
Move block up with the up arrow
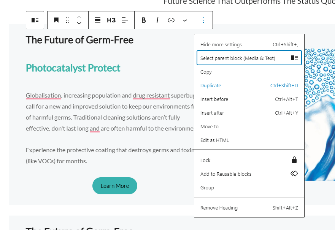(79, 17)
